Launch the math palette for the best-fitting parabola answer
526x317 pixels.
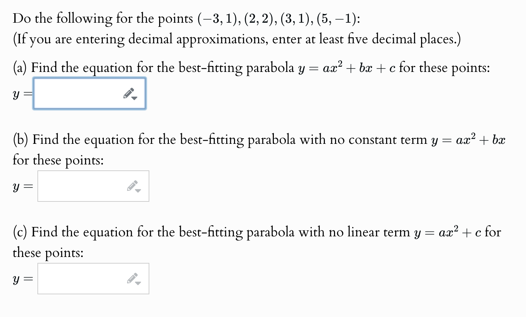tap(128, 93)
